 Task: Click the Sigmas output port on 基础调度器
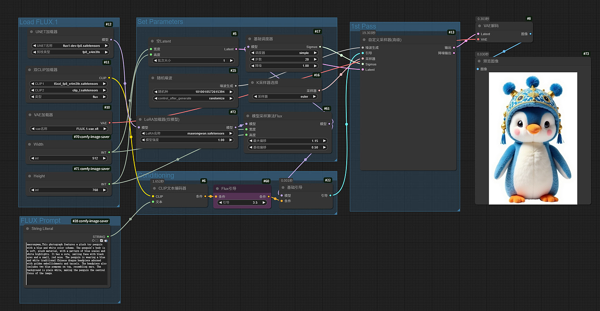coord(320,47)
